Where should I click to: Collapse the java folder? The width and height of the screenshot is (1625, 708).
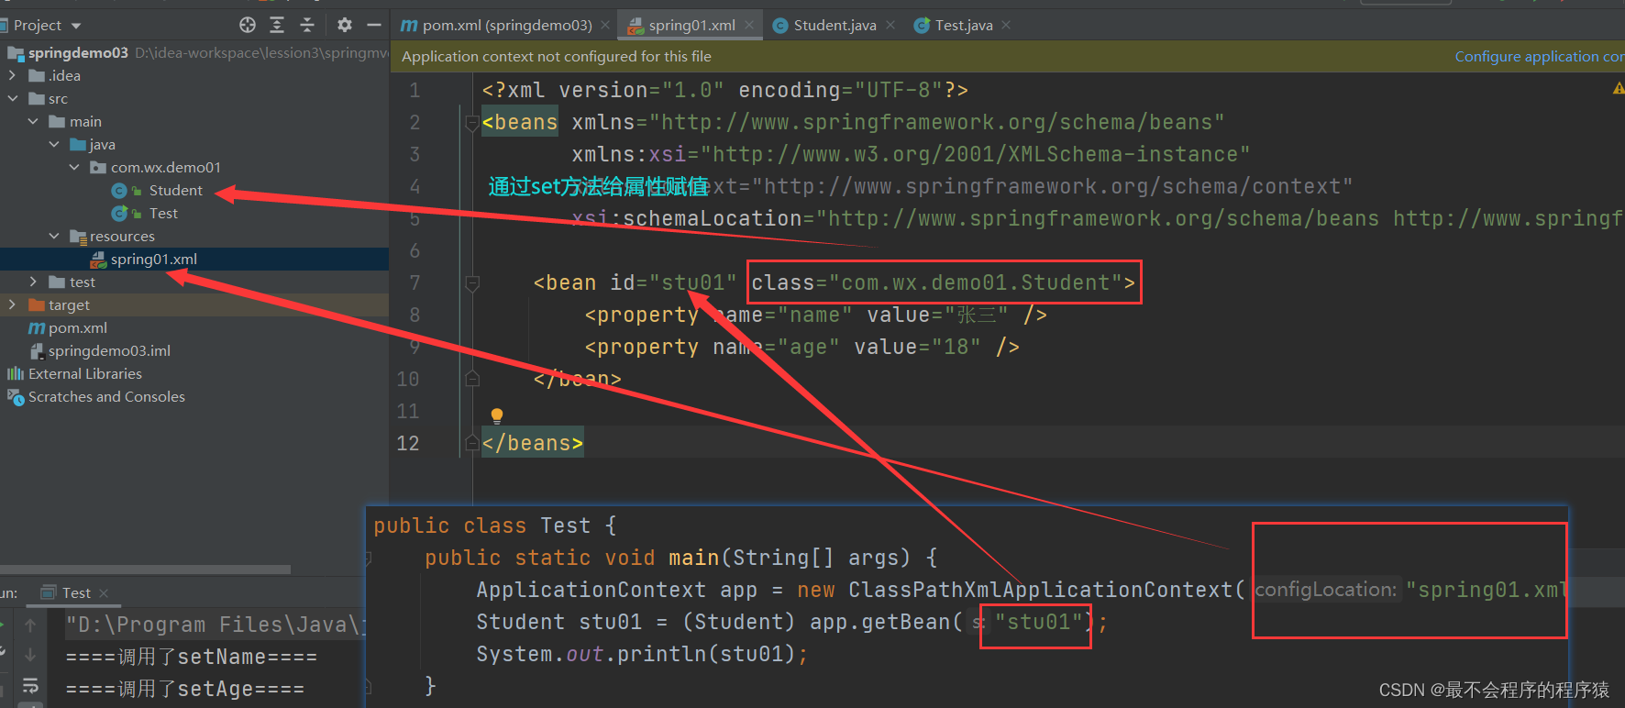54,145
